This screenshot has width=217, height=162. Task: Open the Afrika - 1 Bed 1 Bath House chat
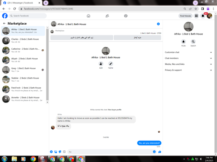(23, 31)
